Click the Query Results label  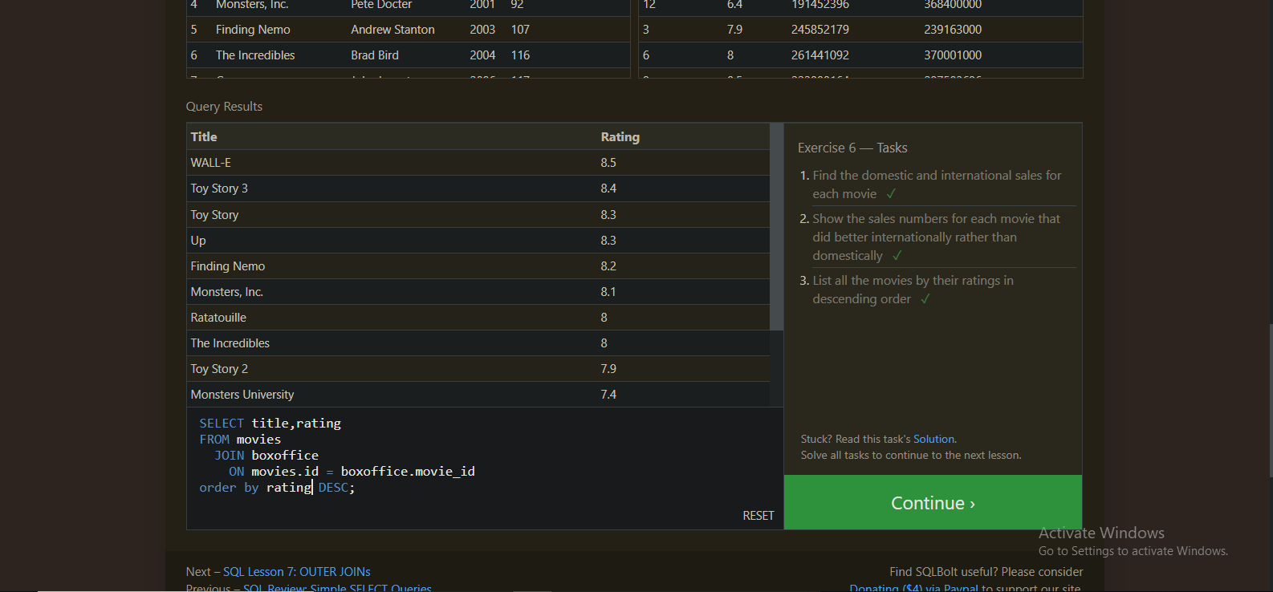(x=224, y=106)
